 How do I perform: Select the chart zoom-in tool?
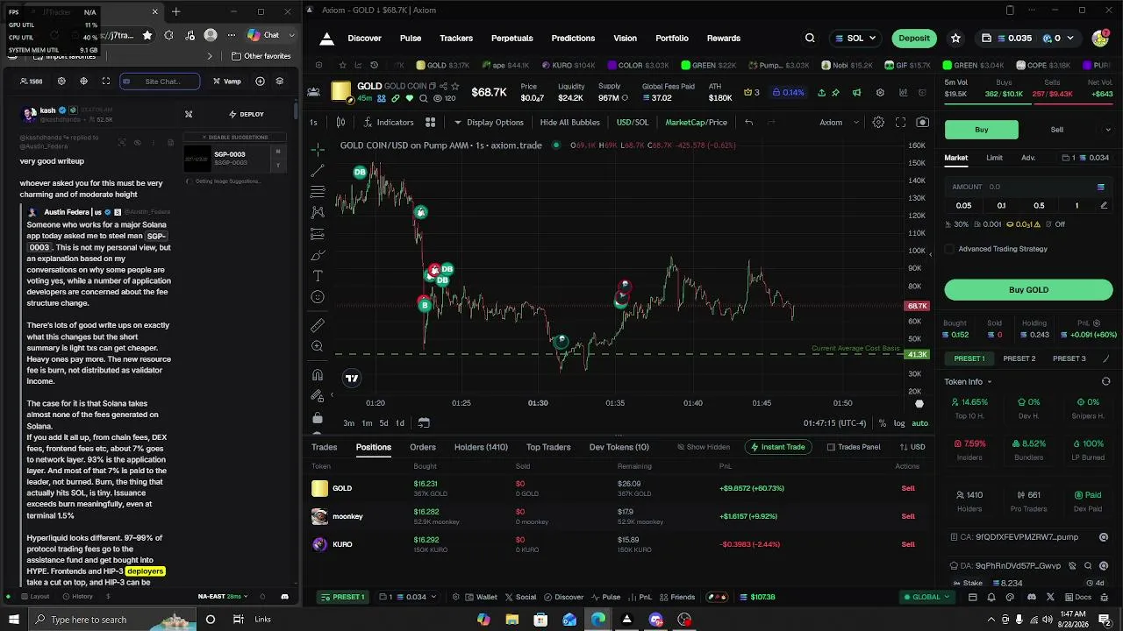318,346
